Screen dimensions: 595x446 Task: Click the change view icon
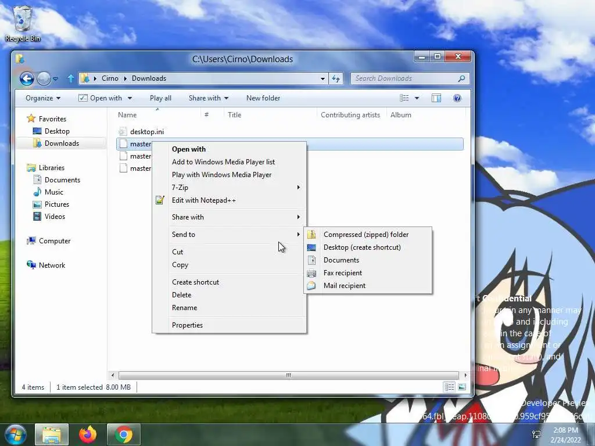(404, 98)
